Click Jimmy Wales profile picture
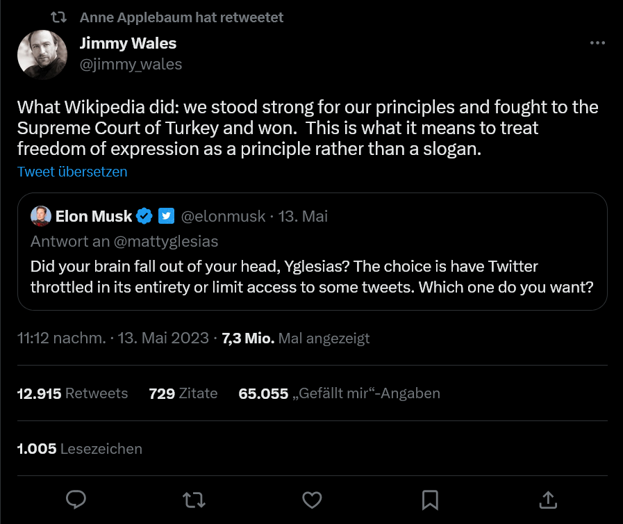The image size is (623, 524). 42,54
